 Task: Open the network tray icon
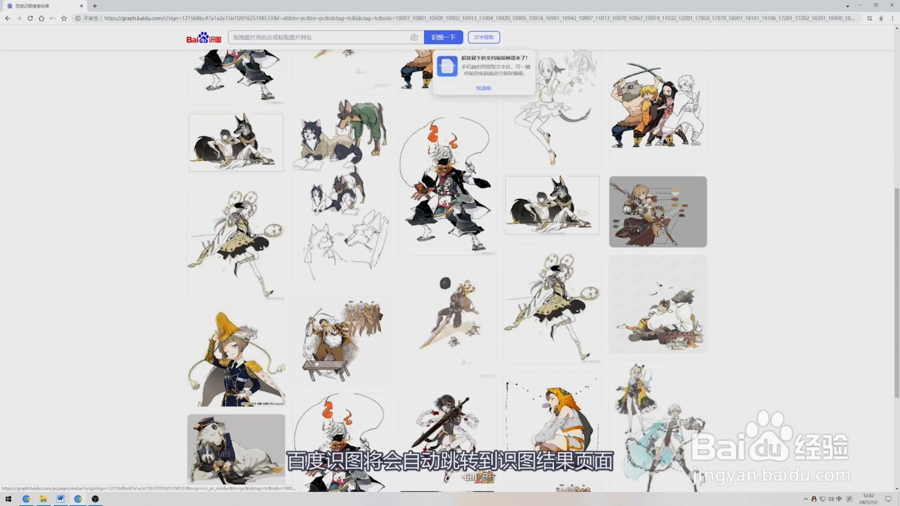click(822, 499)
